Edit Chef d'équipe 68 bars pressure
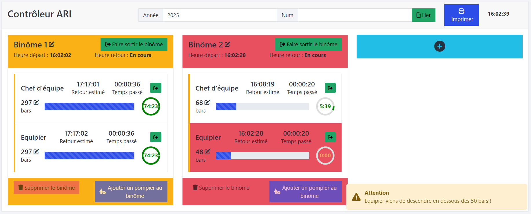This screenshot has height=214, width=531. pos(207,102)
